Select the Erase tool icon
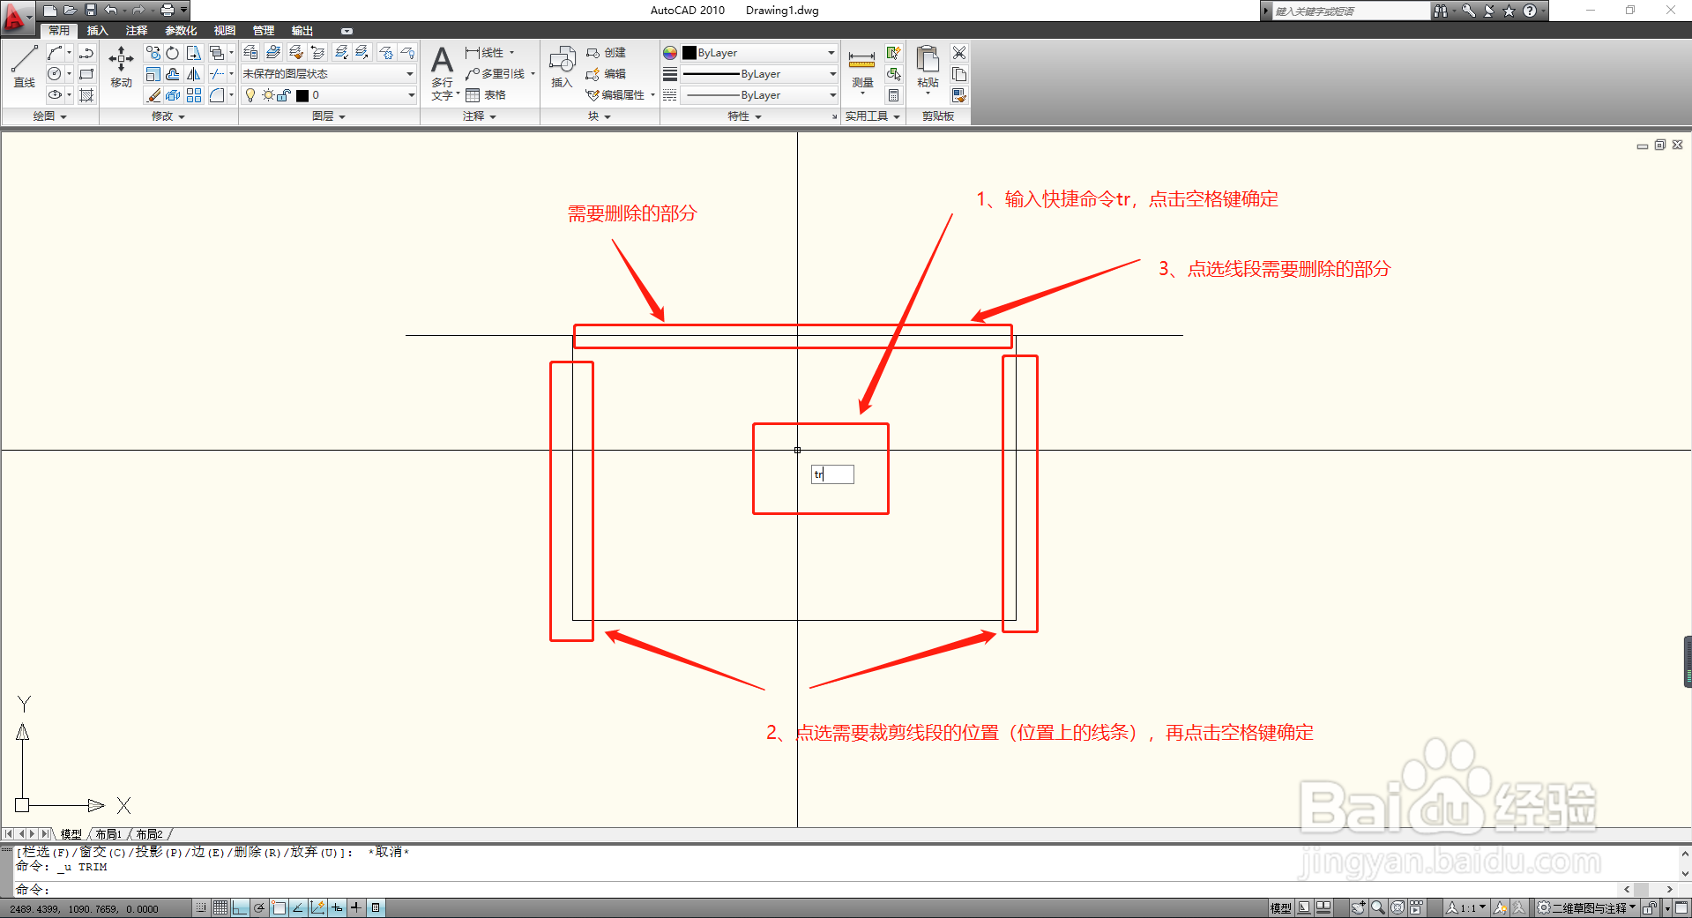The height and width of the screenshot is (918, 1692). tap(153, 95)
